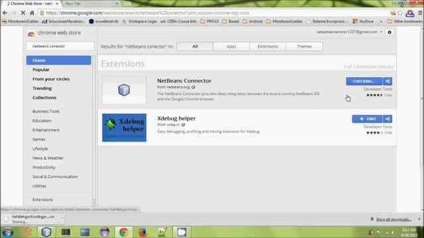
Task: Browse the Entertainment category
Action: [46, 130]
